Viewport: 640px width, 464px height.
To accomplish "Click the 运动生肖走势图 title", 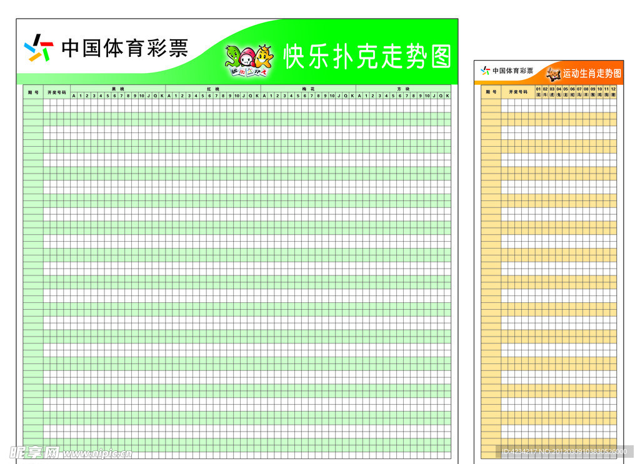I will [x=592, y=74].
